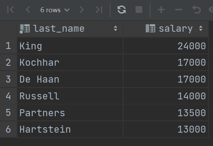The width and height of the screenshot is (213, 146).
Task: Go to next page arrow
Action: (82, 10)
